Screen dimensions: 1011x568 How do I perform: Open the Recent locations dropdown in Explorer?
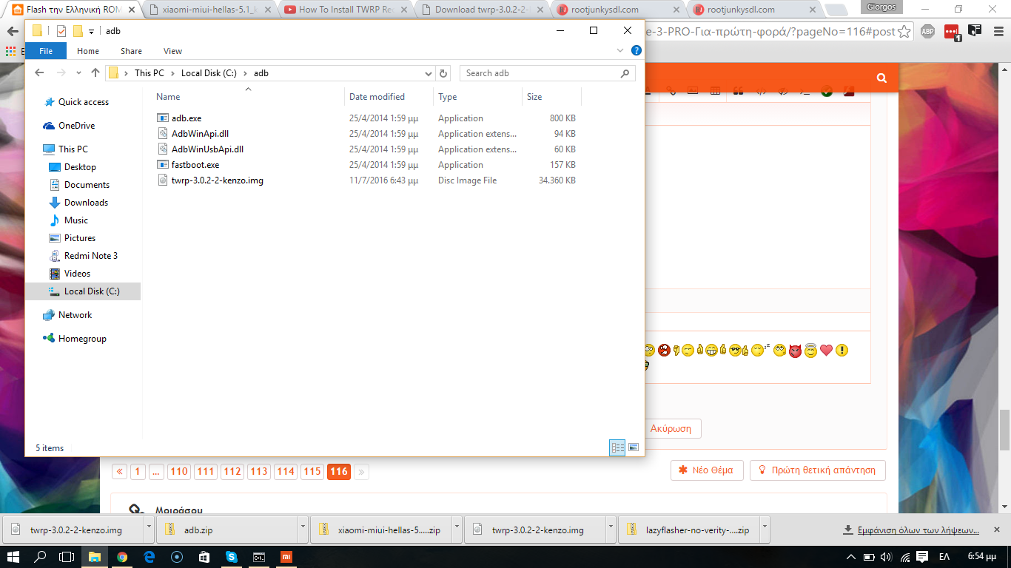tap(78, 72)
